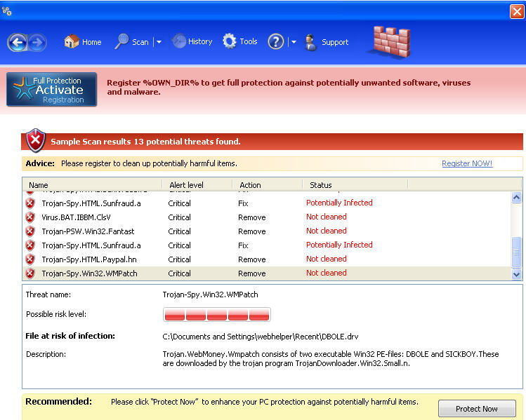Click shield icon beside Trojan-PSW.Win32.Fantast
Viewport: 526px width, 420px height.
30,231
